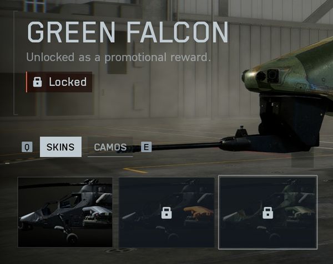
Task: Open the CAMOS tab
Action: pyautogui.click(x=110, y=147)
